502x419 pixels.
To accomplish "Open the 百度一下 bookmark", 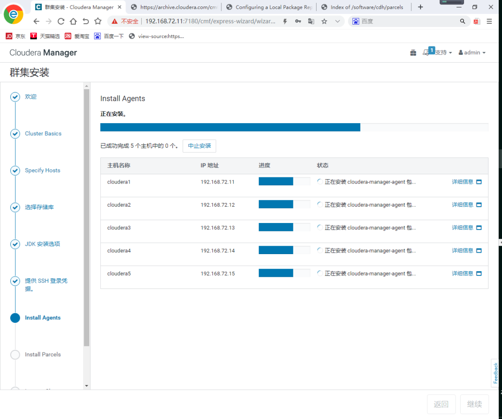I will click(109, 36).
